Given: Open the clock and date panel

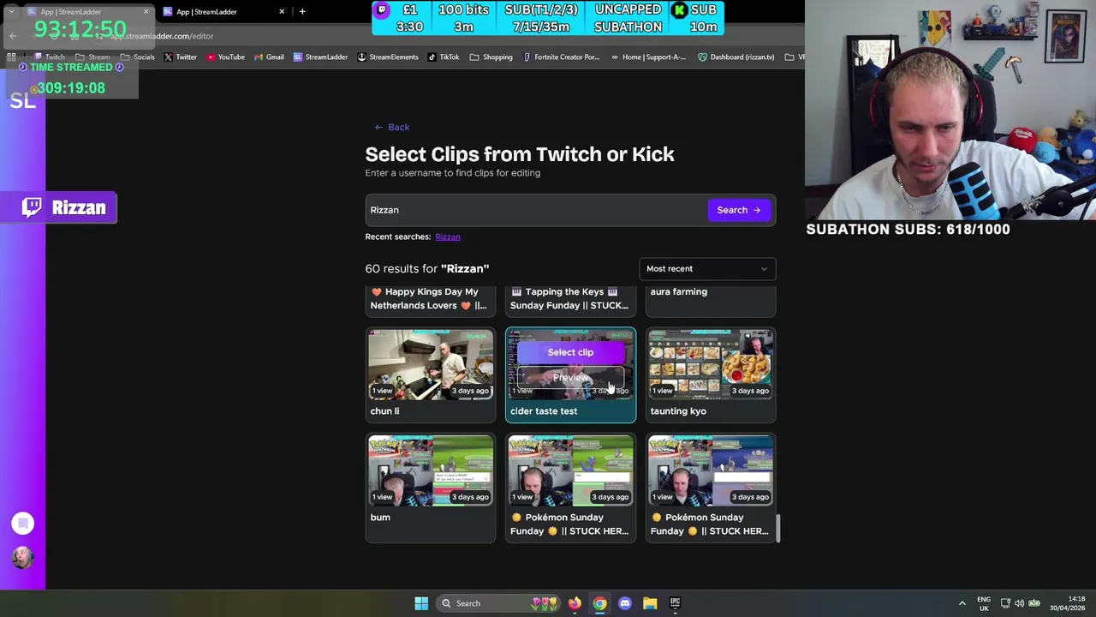Looking at the screenshot, I should tap(1069, 603).
